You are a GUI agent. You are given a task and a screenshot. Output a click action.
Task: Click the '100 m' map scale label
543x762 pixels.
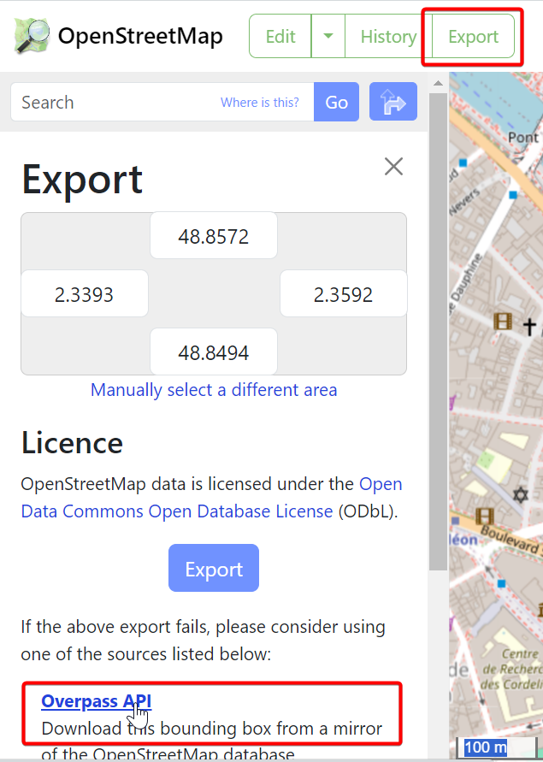(x=485, y=747)
